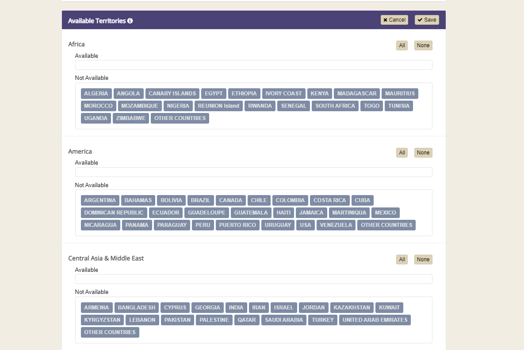Select All territories for America
Screen dimensions: 524x350
[402, 153]
